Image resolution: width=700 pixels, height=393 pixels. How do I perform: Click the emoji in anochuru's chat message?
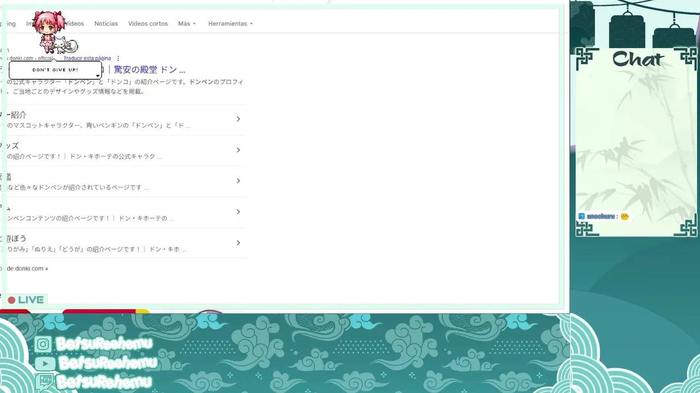(x=625, y=217)
